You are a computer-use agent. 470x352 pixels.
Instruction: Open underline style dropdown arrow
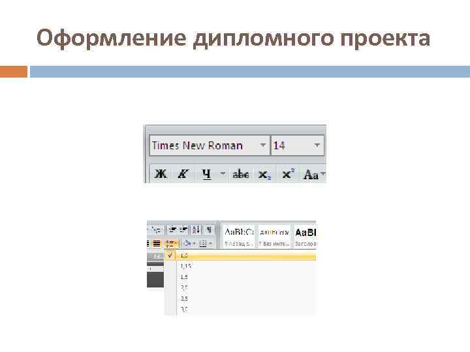[x=223, y=173]
